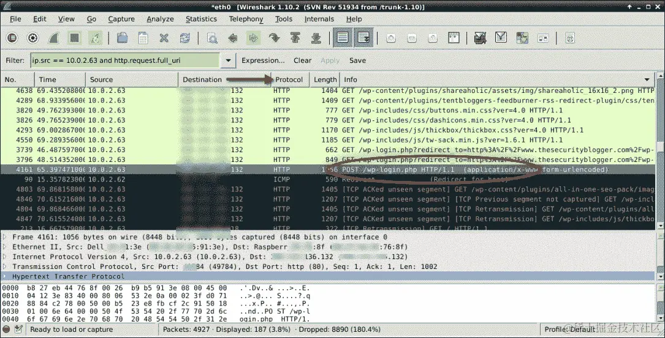Viewport: 665px width, 338px height.
Task: Open the Internals menu
Action: click(x=319, y=19)
